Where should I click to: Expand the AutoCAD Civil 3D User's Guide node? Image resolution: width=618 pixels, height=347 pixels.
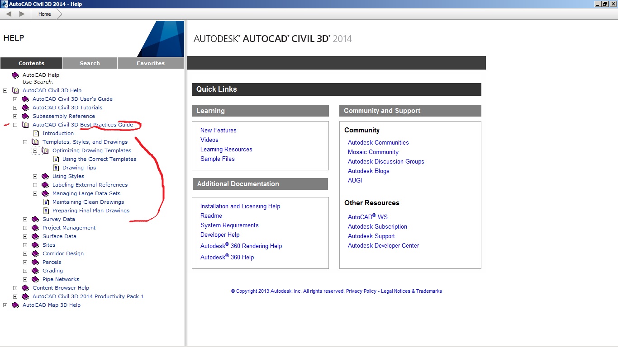pos(15,99)
